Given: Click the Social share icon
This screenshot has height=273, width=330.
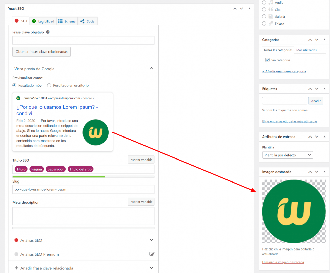Looking at the screenshot, I should [x=82, y=21].
